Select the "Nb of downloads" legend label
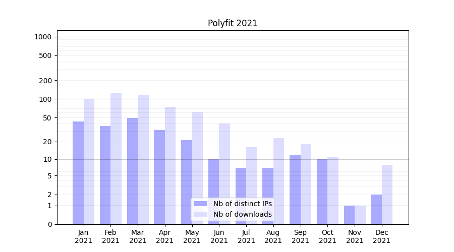The image size is (454, 252). tap(242, 214)
